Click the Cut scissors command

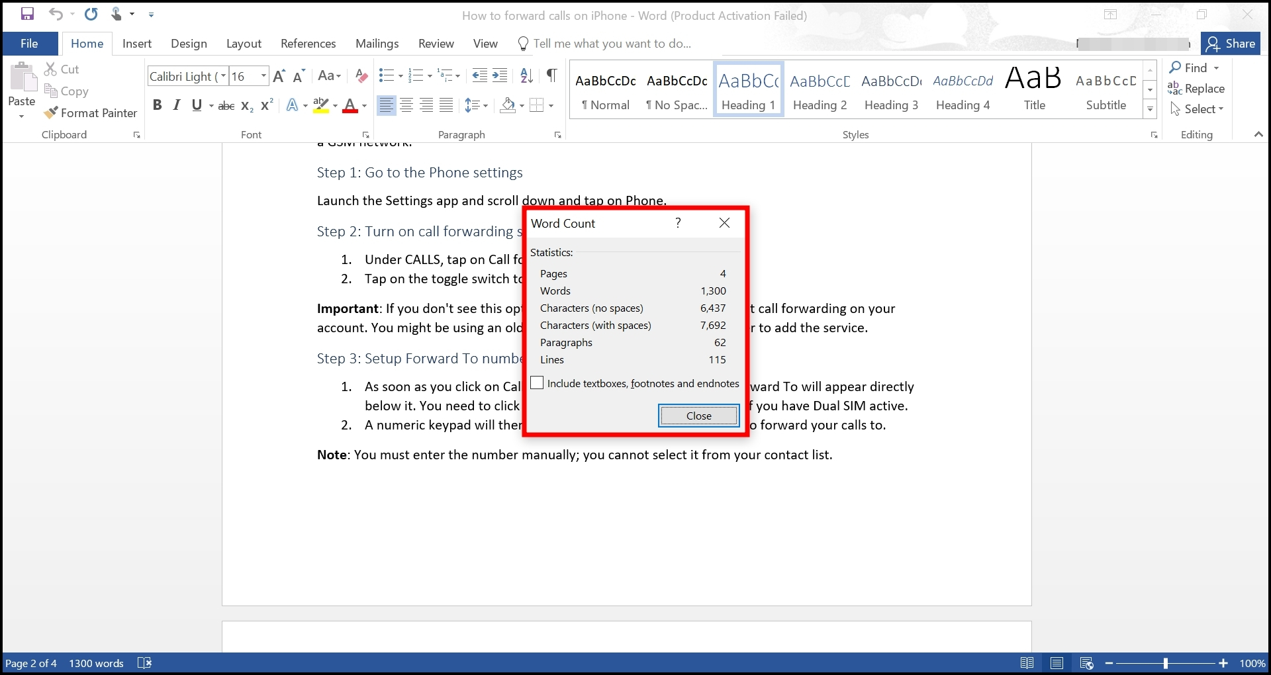click(62, 69)
